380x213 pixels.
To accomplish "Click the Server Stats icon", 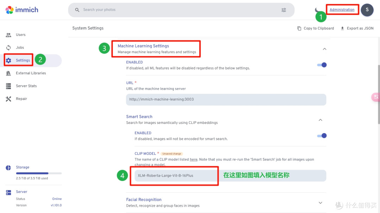I will 8,86.
